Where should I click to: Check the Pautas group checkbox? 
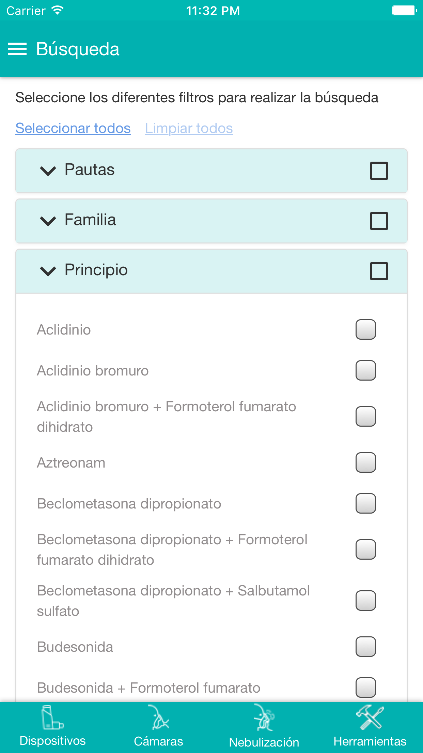point(379,171)
